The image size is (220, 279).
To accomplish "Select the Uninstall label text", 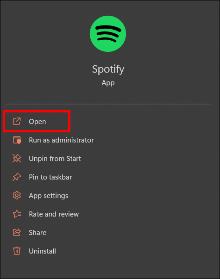I will [x=43, y=251].
